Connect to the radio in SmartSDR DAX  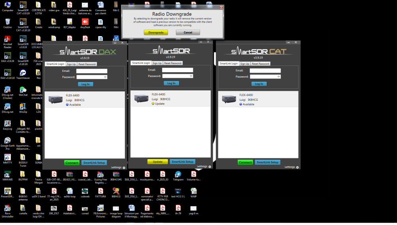(72, 163)
